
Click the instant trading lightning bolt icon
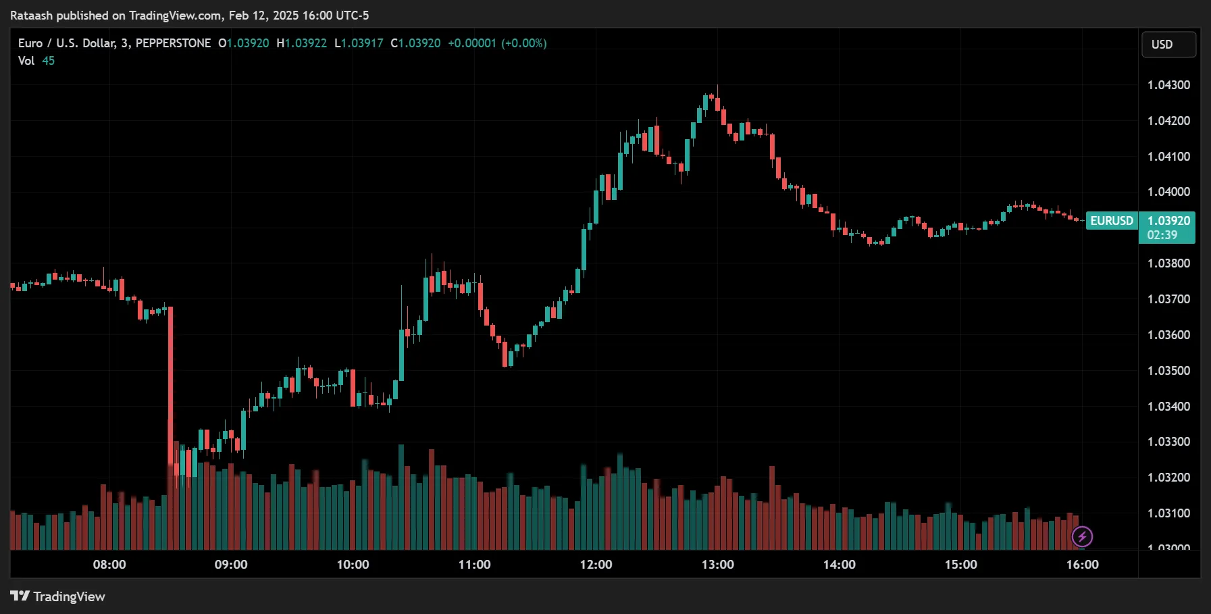tap(1083, 536)
